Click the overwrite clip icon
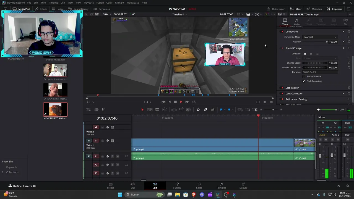The height and width of the screenshot is (199, 354). 181,110
